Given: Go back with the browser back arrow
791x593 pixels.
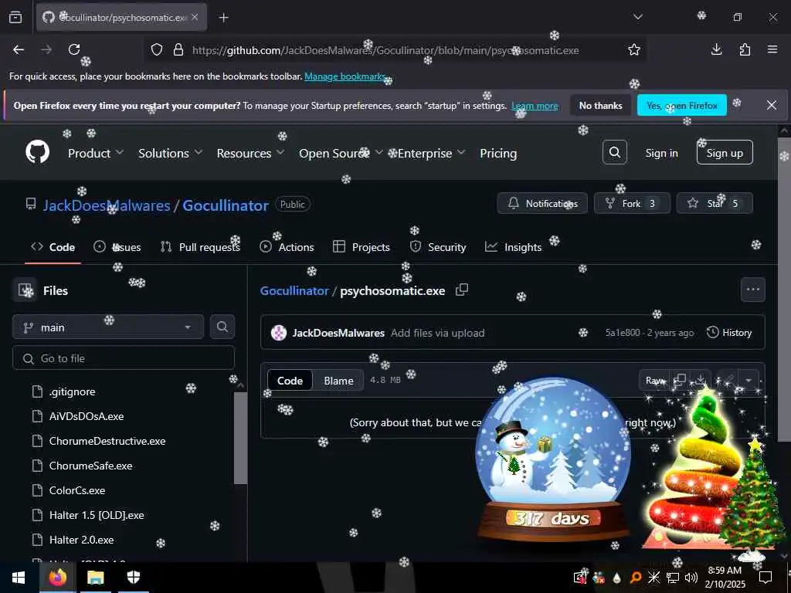Looking at the screenshot, I should [x=19, y=49].
